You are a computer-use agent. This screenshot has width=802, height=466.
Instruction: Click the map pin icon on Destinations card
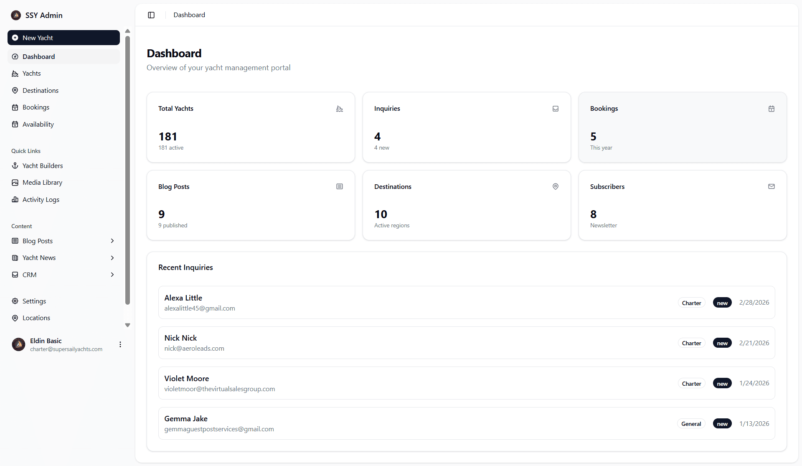pos(556,186)
